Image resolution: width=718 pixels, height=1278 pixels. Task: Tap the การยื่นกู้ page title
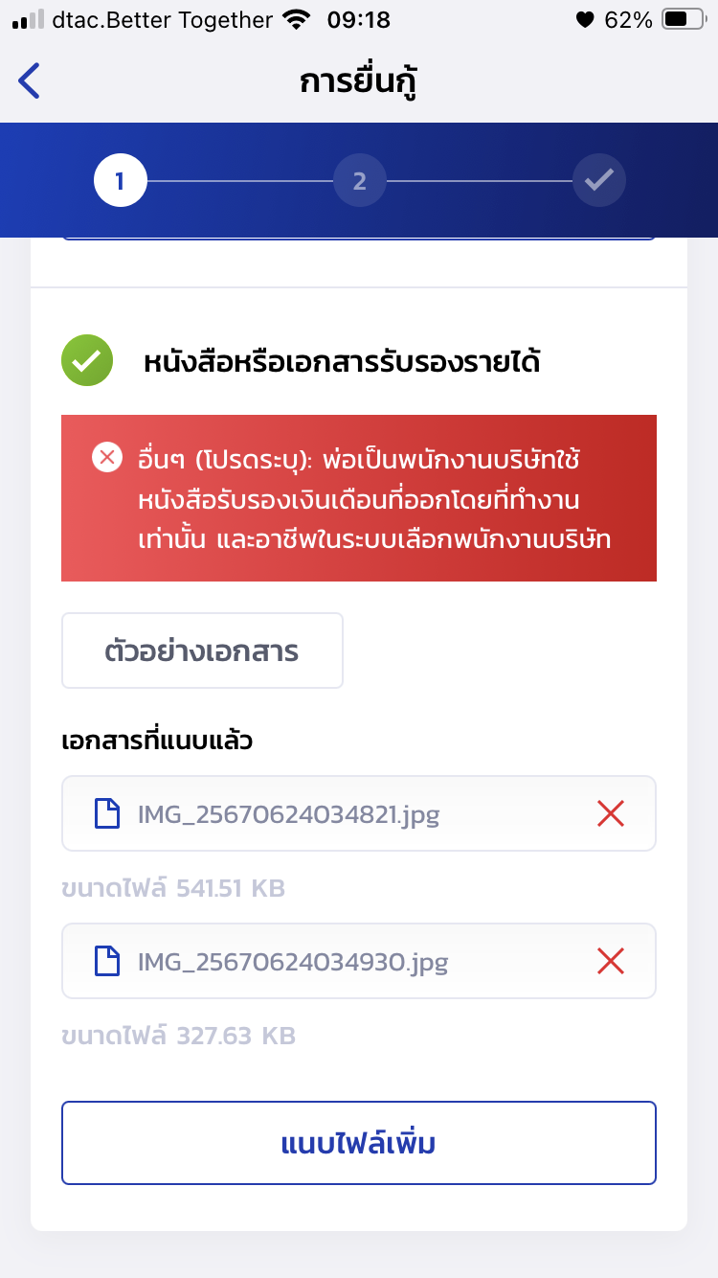(x=359, y=81)
